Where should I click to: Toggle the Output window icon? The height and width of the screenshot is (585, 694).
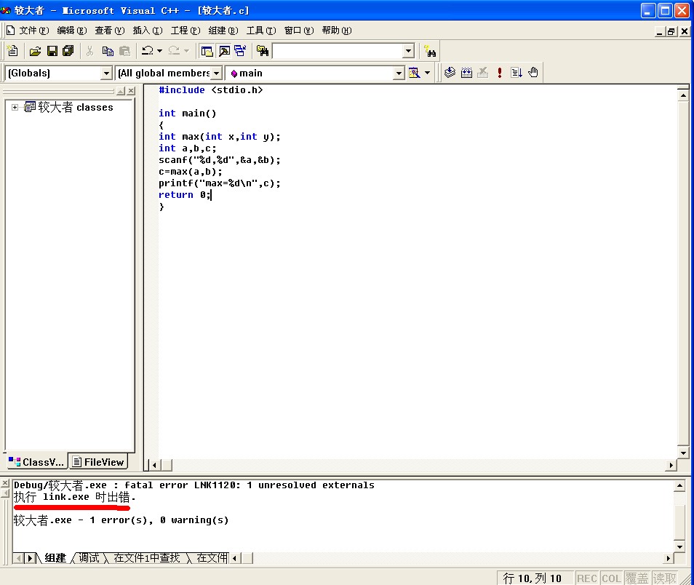(x=224, y=51)
